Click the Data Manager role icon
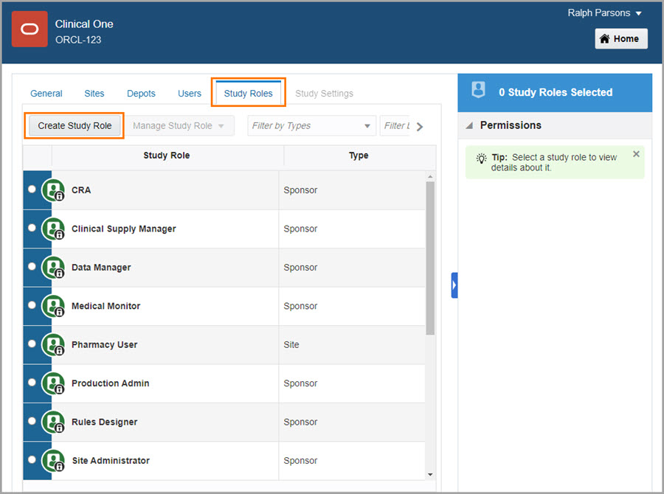 pos(53,268)
